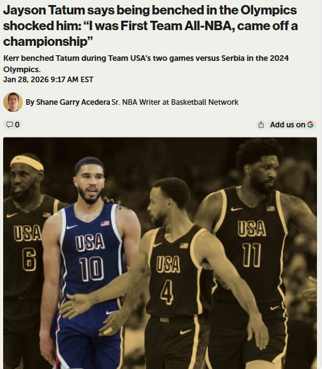Click the word By before the author name
The height and width of the screenshot is (369, 322).
tap(30, 102)
